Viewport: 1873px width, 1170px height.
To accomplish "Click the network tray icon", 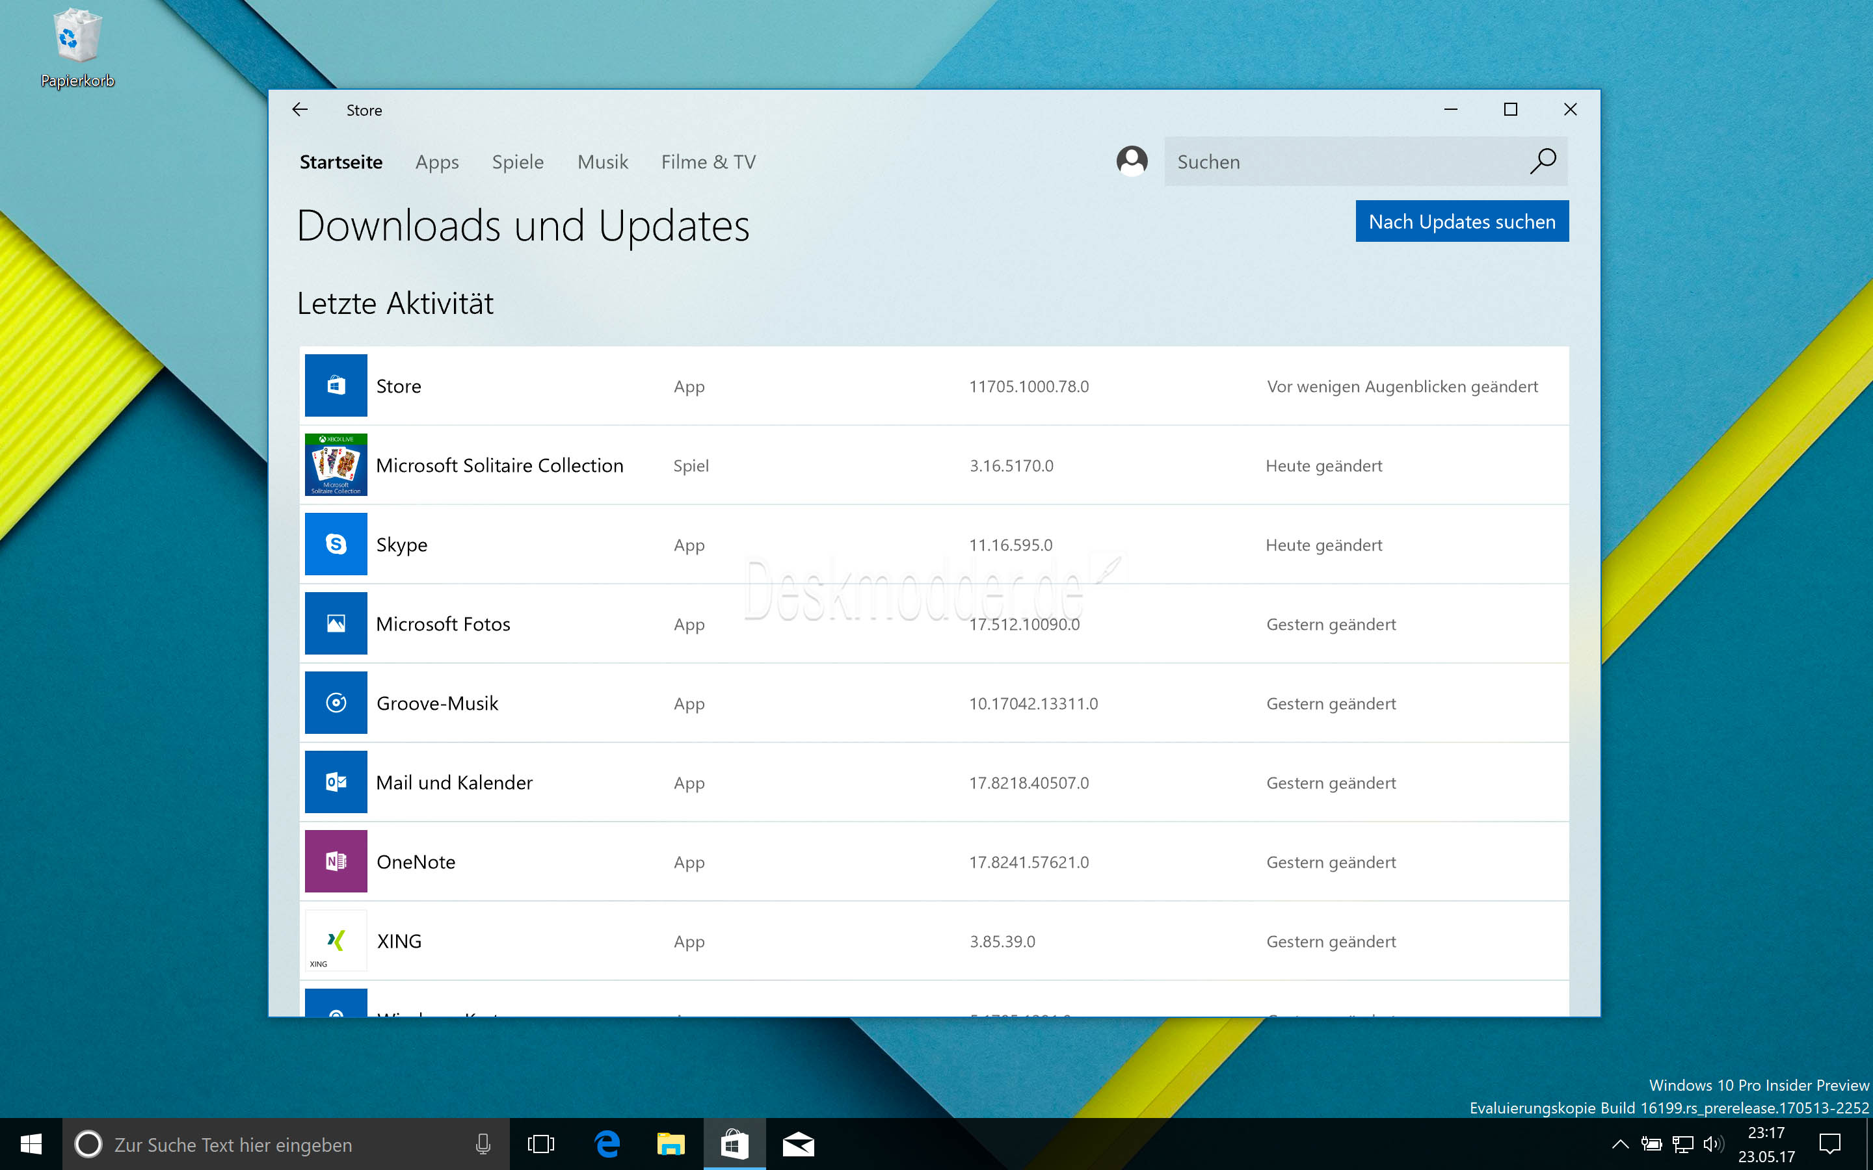I will pyautogui.click(x=1682, y=1145).
